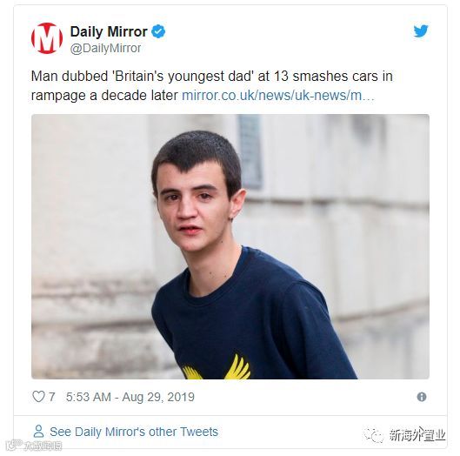Click the 新海外置业 watermark text
This screenshot has height=456, width=460.
[417, 435]
